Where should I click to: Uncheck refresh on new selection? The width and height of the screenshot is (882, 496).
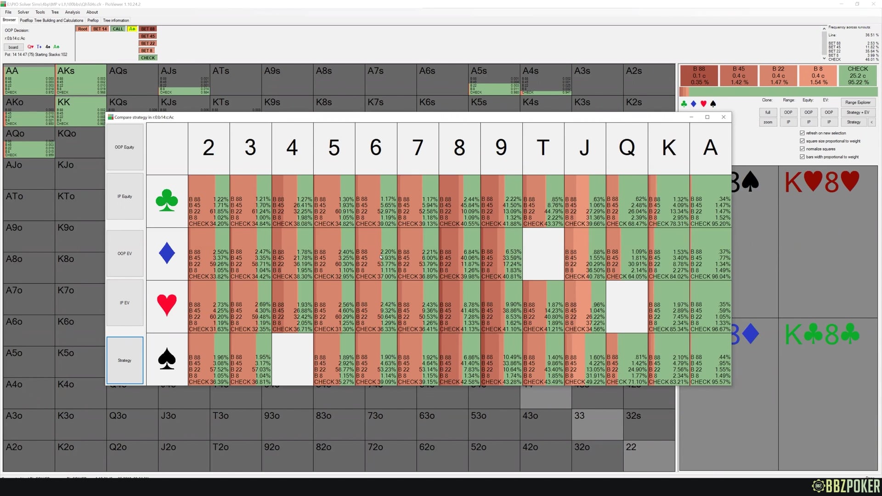(x=802, y=133)
